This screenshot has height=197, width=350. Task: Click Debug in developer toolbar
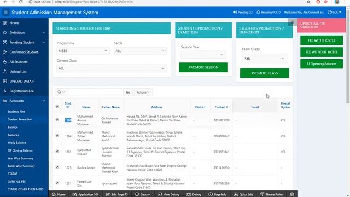194,194
